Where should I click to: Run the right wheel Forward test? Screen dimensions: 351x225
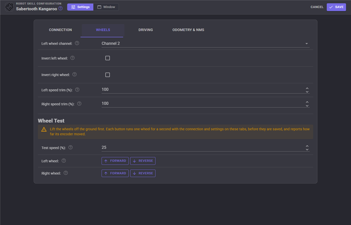115,173
